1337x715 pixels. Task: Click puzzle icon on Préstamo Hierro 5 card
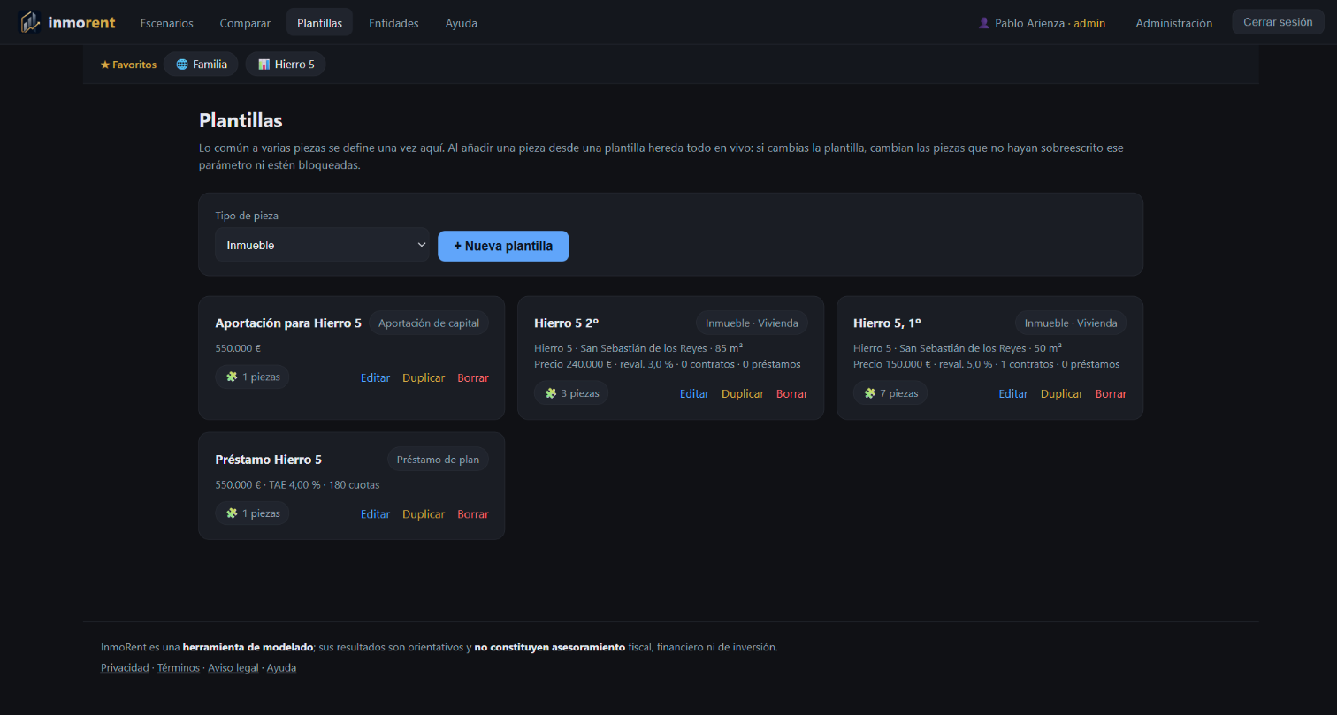coord(232,513)
